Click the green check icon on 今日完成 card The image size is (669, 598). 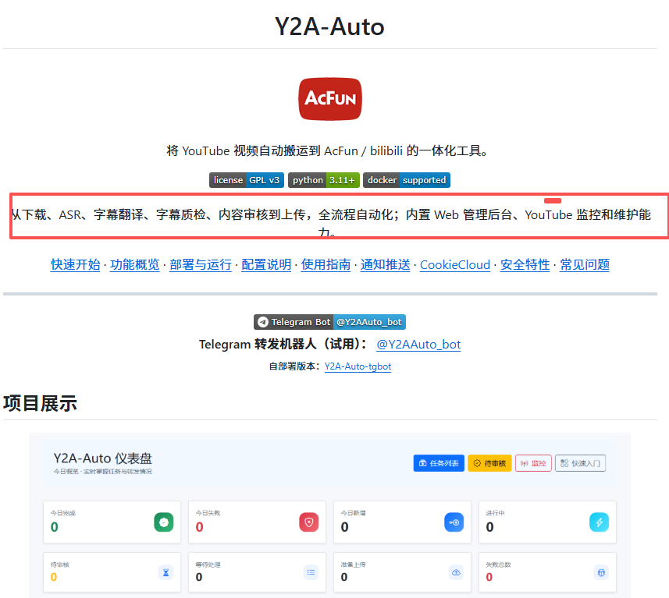coord(164,522)
